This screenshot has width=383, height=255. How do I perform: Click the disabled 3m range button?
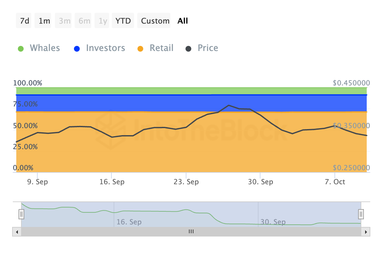click(x=64, y=21)
